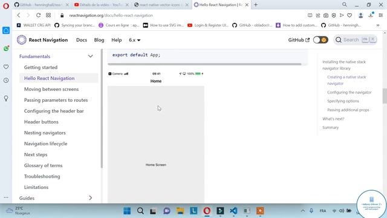Jump to Specifying options section

(x=343, y=101)
